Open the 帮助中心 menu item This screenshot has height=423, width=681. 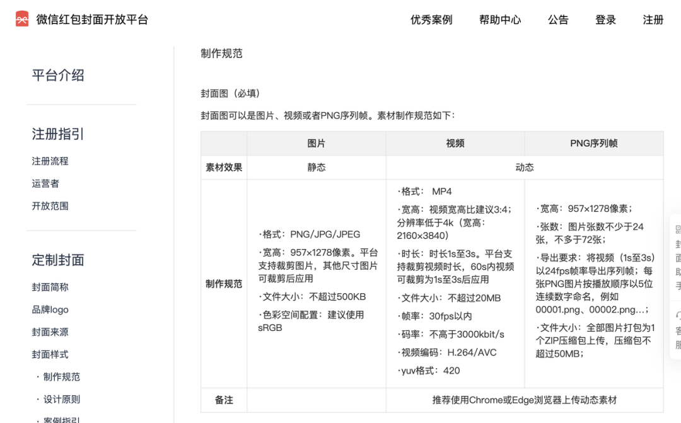click(x=500, y=20)
